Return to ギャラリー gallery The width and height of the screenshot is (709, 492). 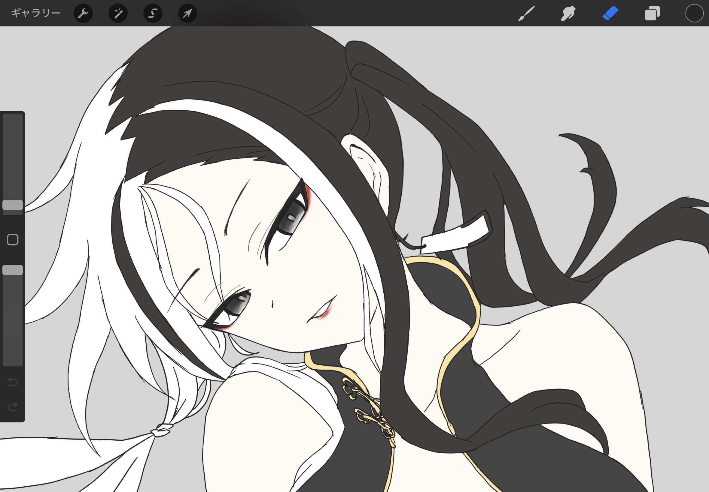pyautogui.click(x=36, y=13)
